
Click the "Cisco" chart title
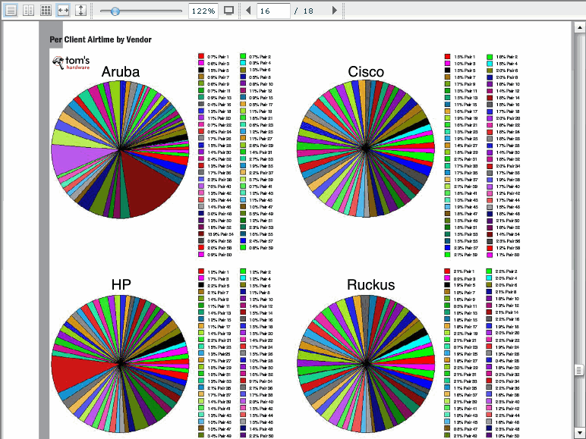366,72
